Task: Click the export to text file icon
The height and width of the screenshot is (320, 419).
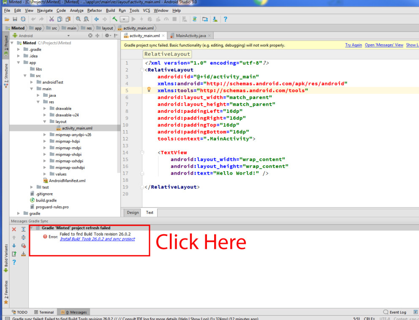Action: tap(14, 254)
